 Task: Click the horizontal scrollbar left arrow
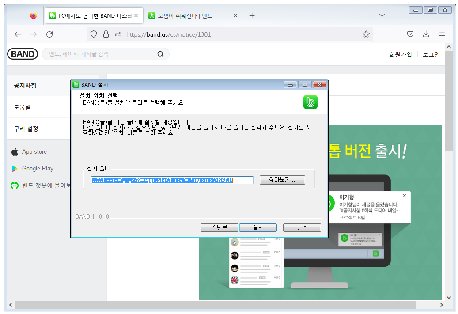[x=11, y=305]
